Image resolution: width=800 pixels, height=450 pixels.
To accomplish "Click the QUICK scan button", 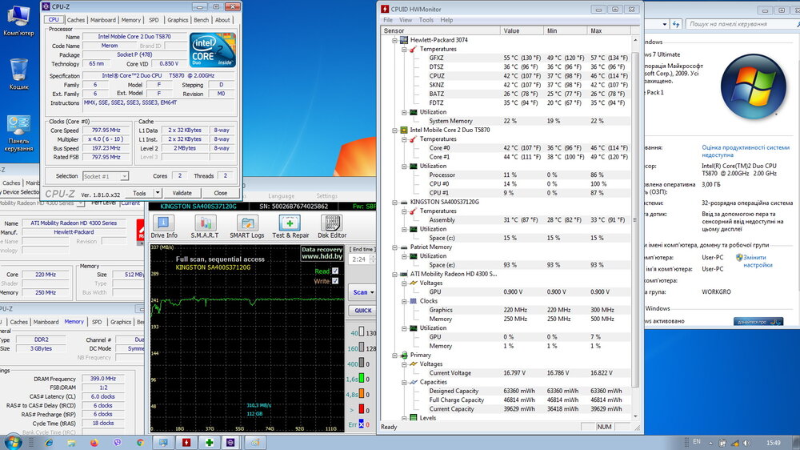I will [x=363, y=311].
